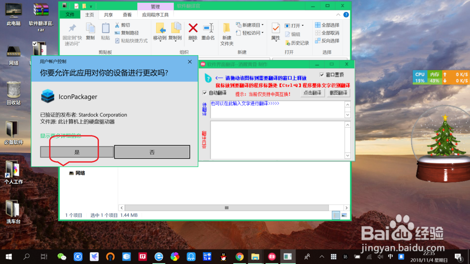The image size is (470, 264).
Task: Switch to the 主页 ribbon tab
Action: click(89, 15)
